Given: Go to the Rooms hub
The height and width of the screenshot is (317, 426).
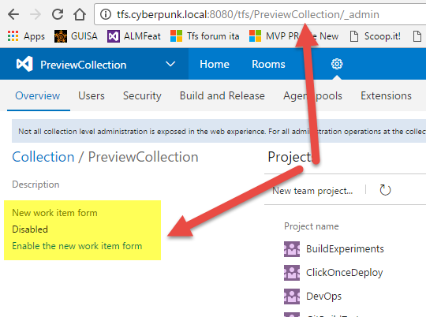Looking at the screenshot, I should [x=268, y=64].
